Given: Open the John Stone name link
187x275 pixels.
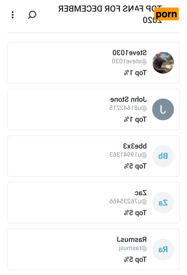Looking at the screenshot, I should tap(128, 99).
